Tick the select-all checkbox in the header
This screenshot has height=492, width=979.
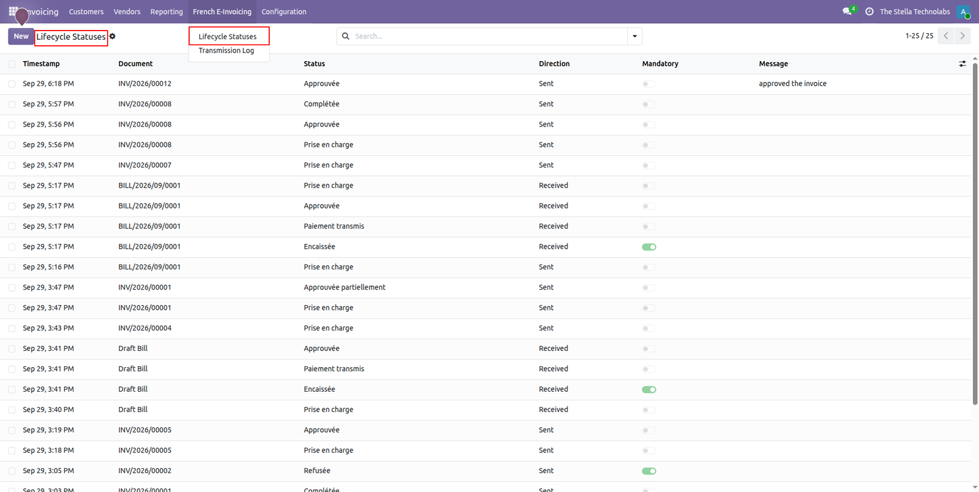coord(12,64)
